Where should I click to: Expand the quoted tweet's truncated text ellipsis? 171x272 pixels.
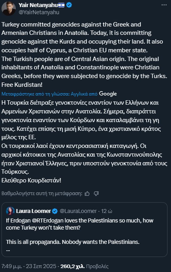coord(8,250)
